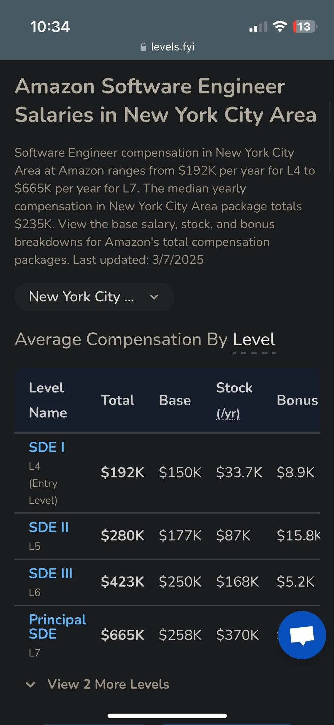Tap the cellular signal bars icon
The height and width of the screenshot is (725, 334).
(258, 27)
